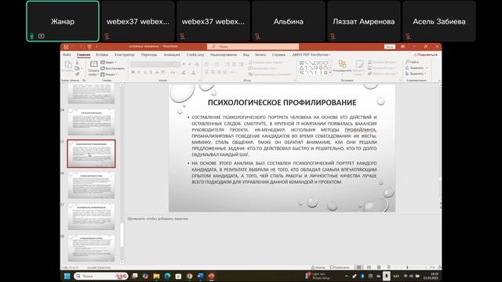Click the strikethrough (abc) button
502x282 pixels.
tap(157, 73)
